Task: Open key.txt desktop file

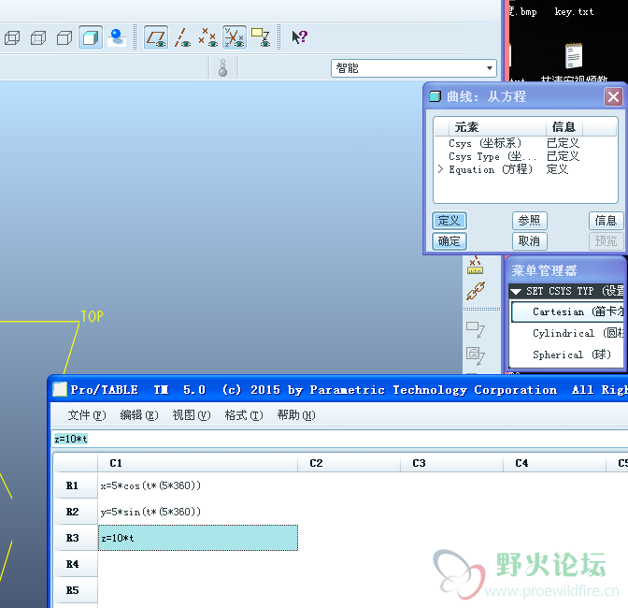Action: [x=574, y=12]
